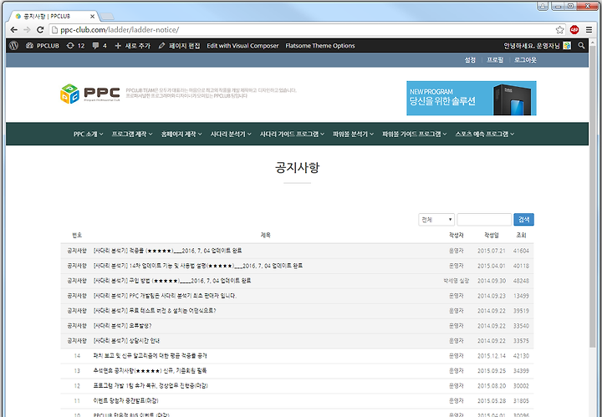Expand the PPC 소개 menu
Image resolution: width=602 pixels, height=417 pixels.
coord(89,134)
